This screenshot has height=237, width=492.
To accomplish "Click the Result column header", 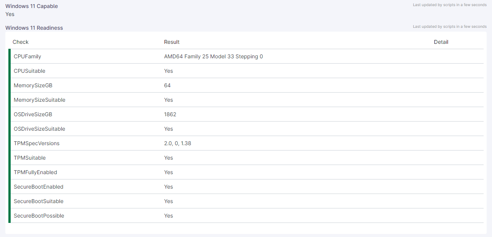I will tap(172, 42).
